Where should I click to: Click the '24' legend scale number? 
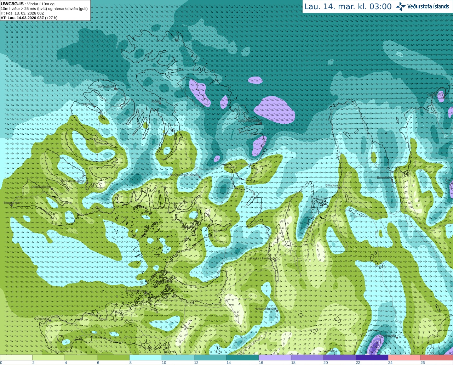tap(390, 363)
